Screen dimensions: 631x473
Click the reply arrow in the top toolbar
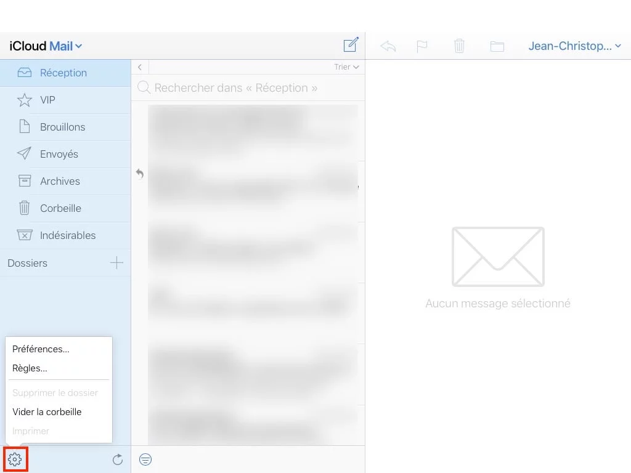[x=388, y=45]
